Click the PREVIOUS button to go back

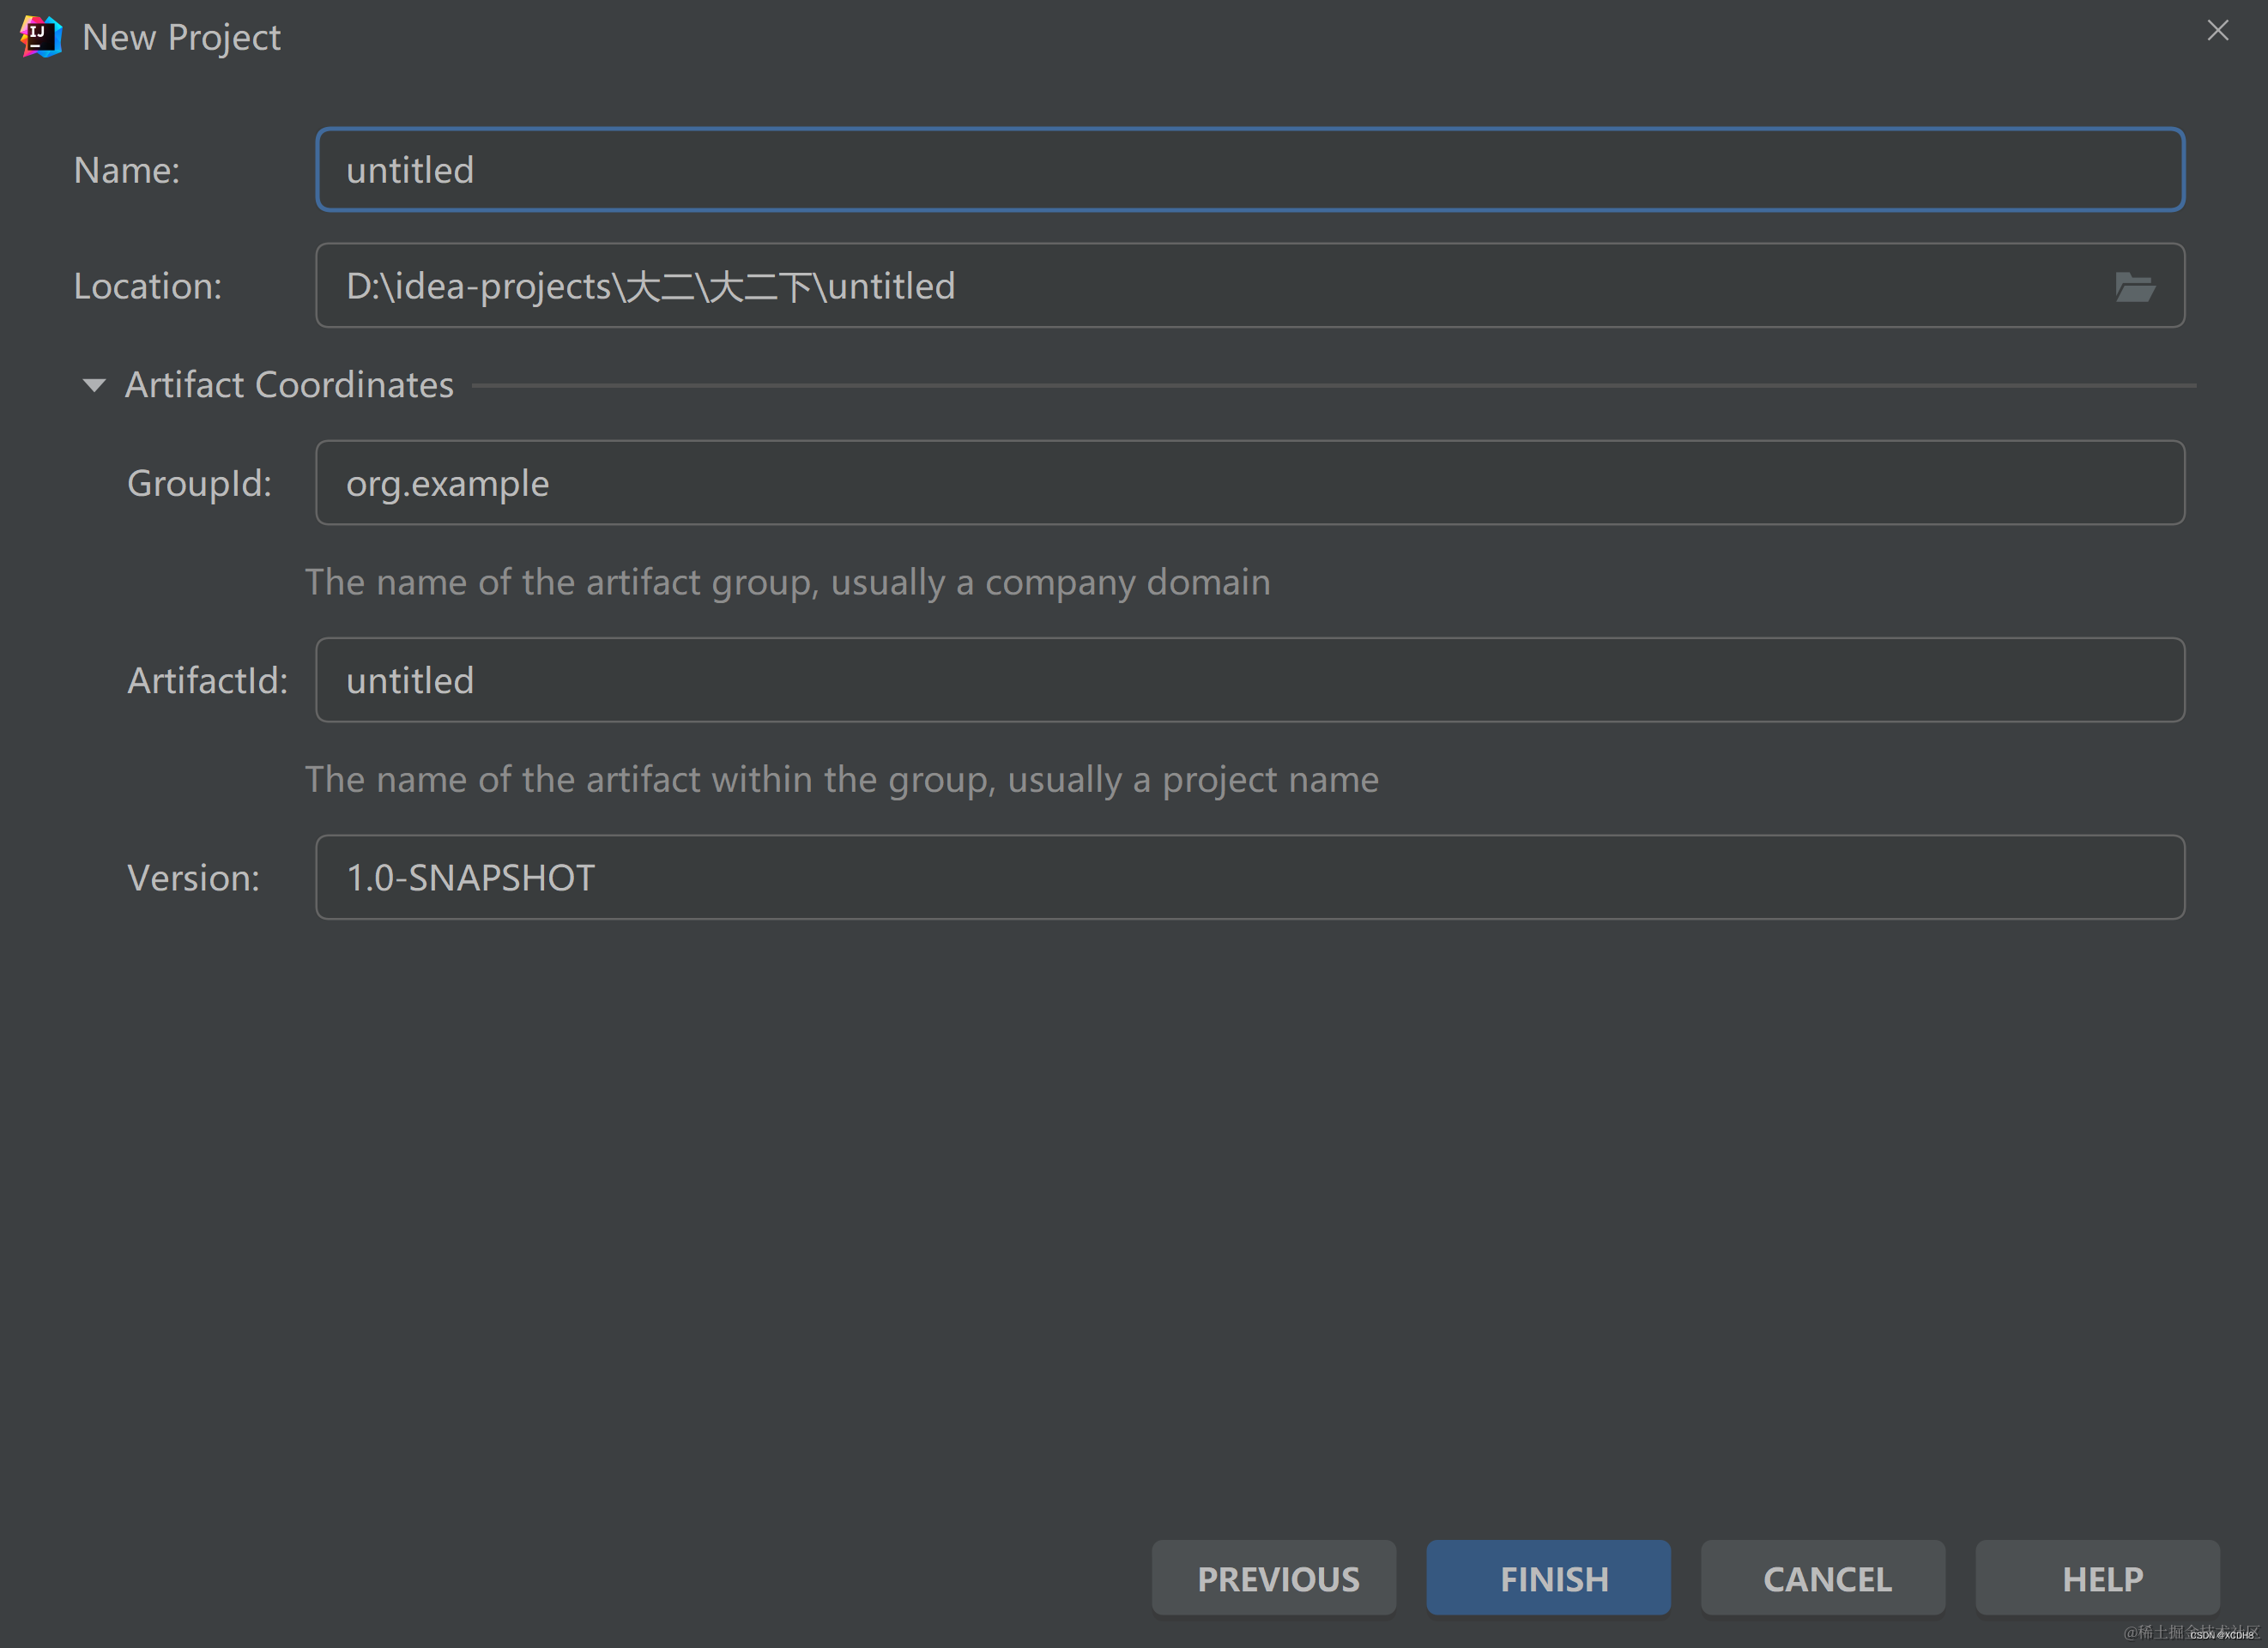pyautogui.click(x=1273, y=1576)
